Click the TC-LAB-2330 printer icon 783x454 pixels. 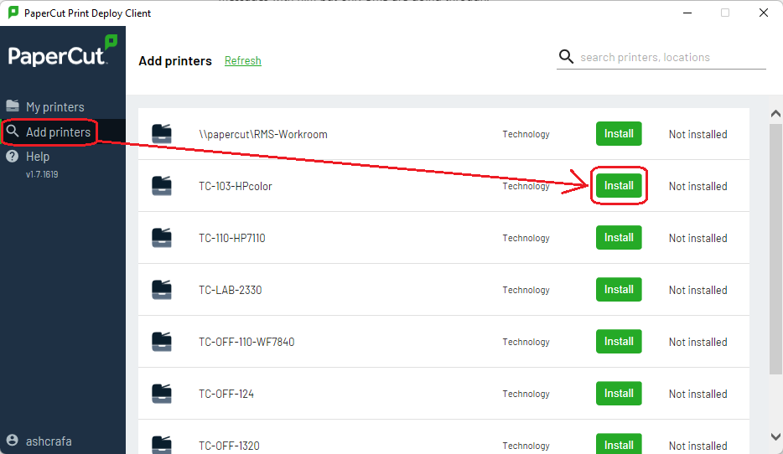[161, 289]
